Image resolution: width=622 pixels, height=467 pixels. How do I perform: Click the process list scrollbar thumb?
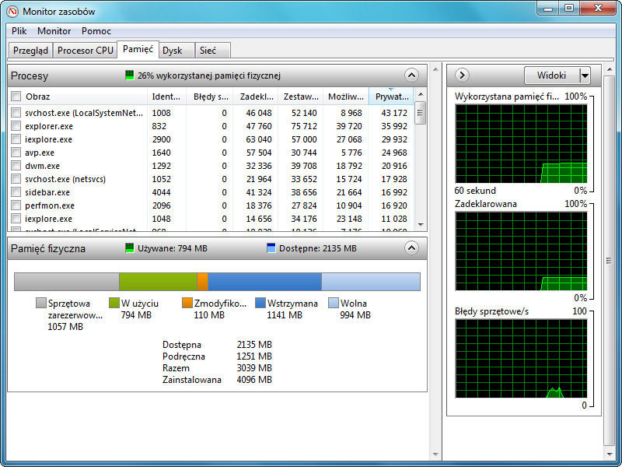tap(421, 113)
